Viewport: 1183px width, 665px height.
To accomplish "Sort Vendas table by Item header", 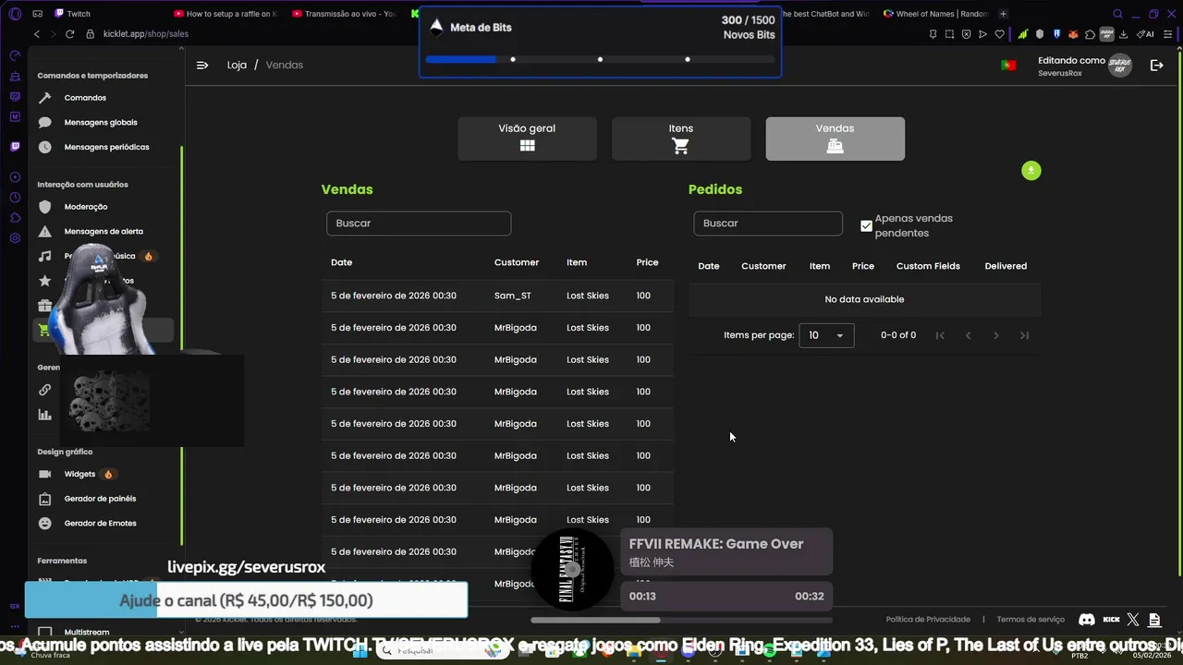I will pyautogui.click(x=577, y=262).
